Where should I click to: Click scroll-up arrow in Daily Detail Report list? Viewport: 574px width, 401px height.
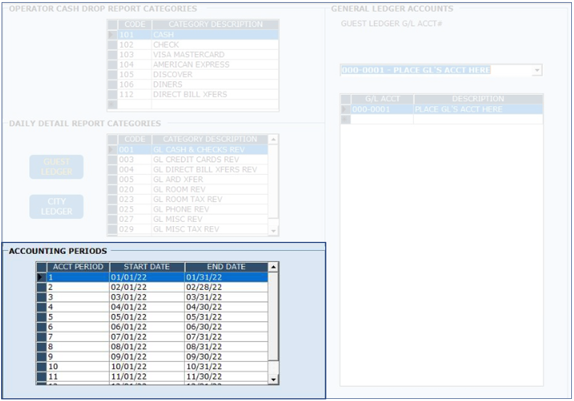pos(273,140)
